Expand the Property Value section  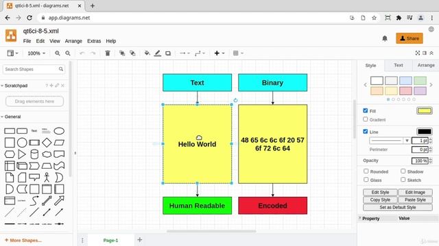tap(360, 218)
